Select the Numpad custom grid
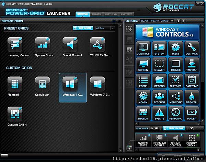 pyautogui.click(x=15, y=84)
